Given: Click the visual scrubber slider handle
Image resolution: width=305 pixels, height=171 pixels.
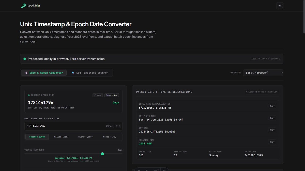Looking at the screenshot, I should coord(102,154).
